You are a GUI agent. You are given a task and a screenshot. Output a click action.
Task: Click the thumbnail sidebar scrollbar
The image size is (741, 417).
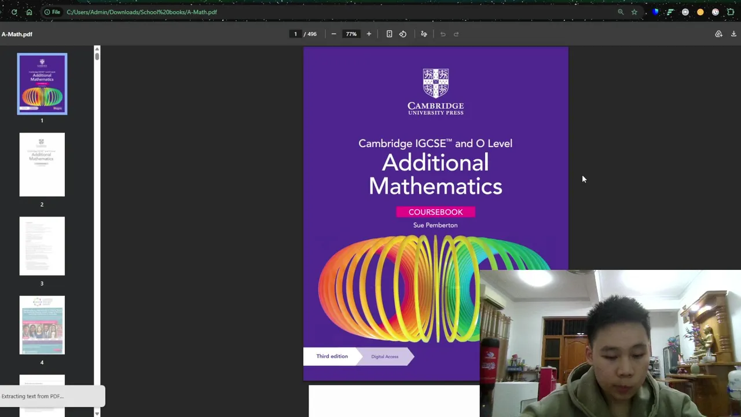pos(97,231)
